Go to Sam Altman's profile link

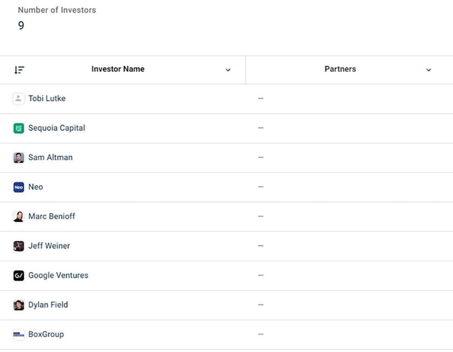click(50, 158)
